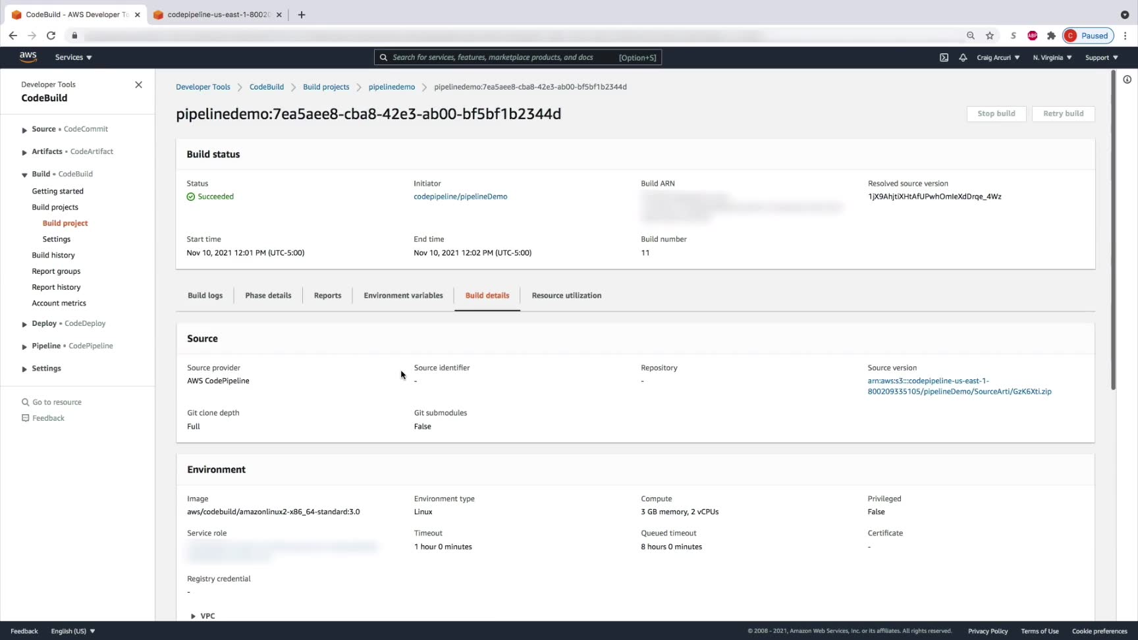The width and height of the screenshot is (1138, 640).
Task: Switch to the Resource utilization tab
Action: (566, 296)
